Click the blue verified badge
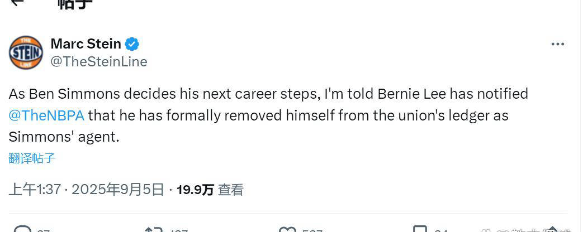This screenshot has width=583, height=232. point(132,43)
